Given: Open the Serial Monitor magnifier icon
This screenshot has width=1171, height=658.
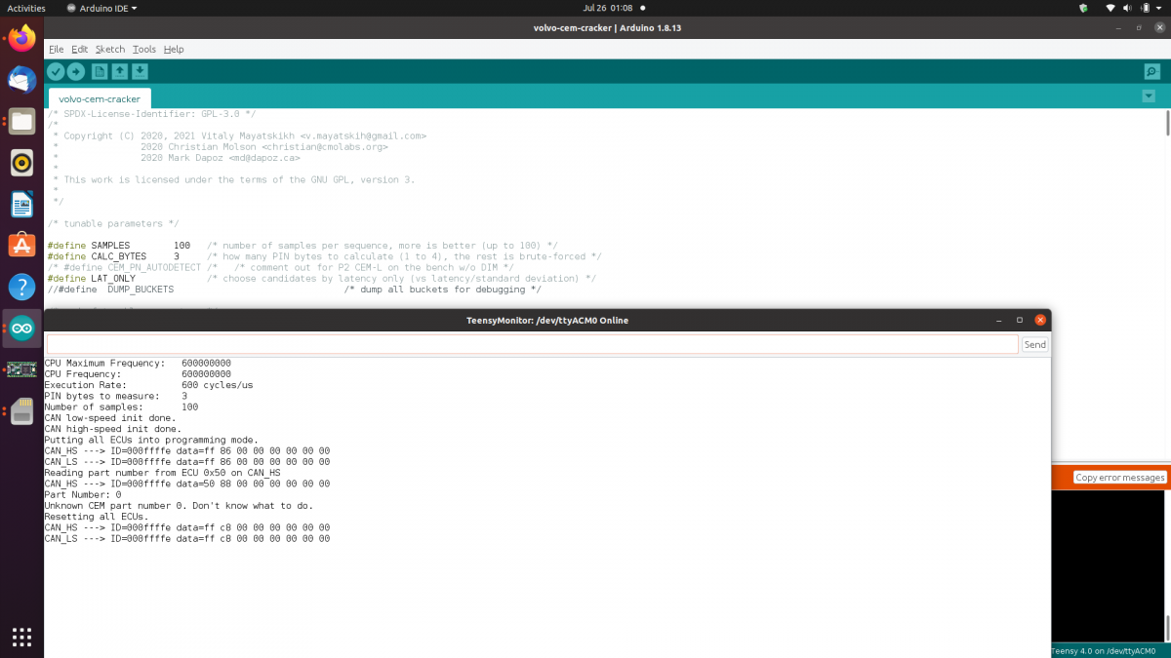Looking at the screenshot, I should (x=1151, y=71).
